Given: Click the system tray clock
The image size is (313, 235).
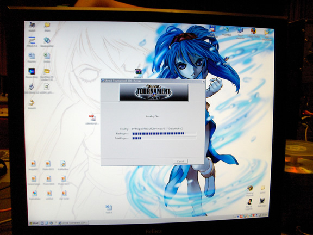Looking at the screenshot, I should coord(264,215).
